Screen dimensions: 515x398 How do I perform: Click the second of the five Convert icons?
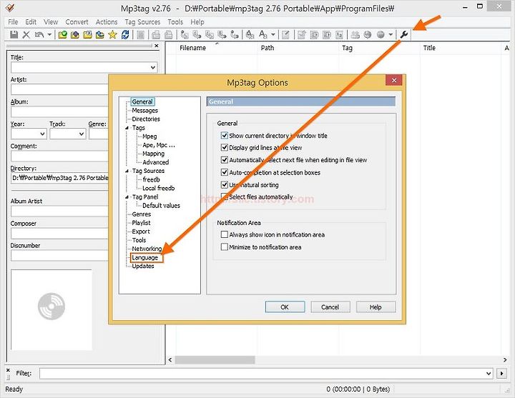point(197,34)
